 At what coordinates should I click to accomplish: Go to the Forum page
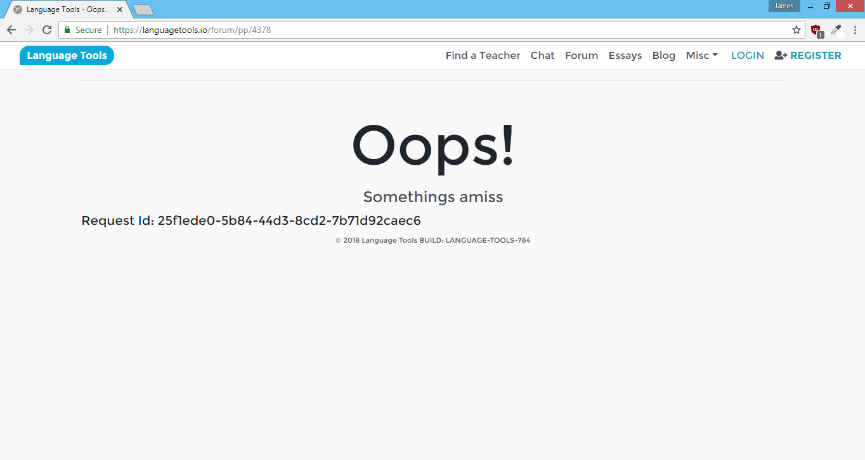[582, 56]
